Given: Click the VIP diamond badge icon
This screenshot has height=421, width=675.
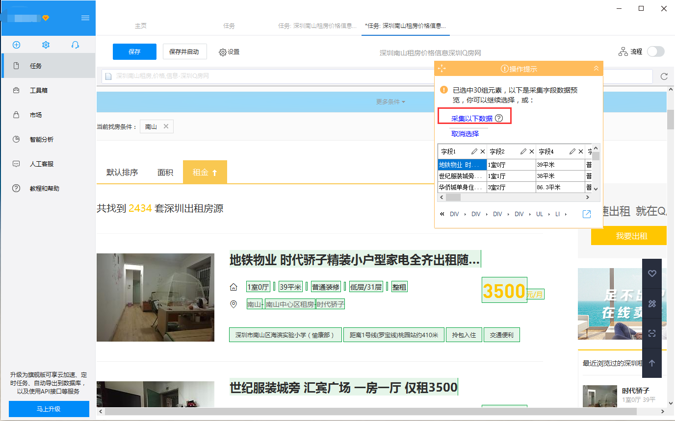Looking at the screenshot, I should 46,18.
